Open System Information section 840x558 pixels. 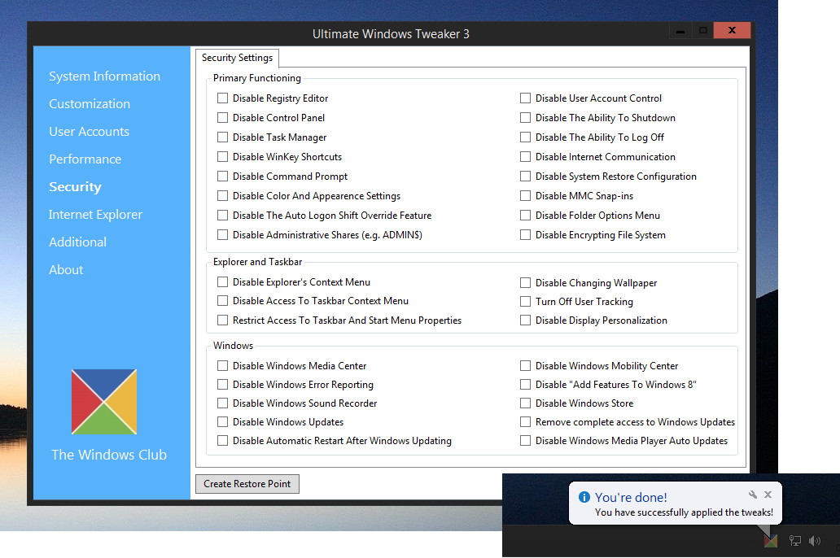(104, 76)
